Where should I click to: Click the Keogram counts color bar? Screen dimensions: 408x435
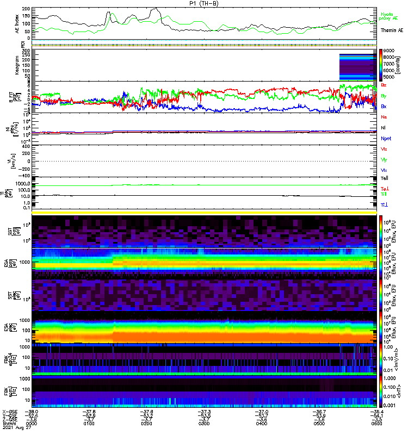(x=381, y=65)
